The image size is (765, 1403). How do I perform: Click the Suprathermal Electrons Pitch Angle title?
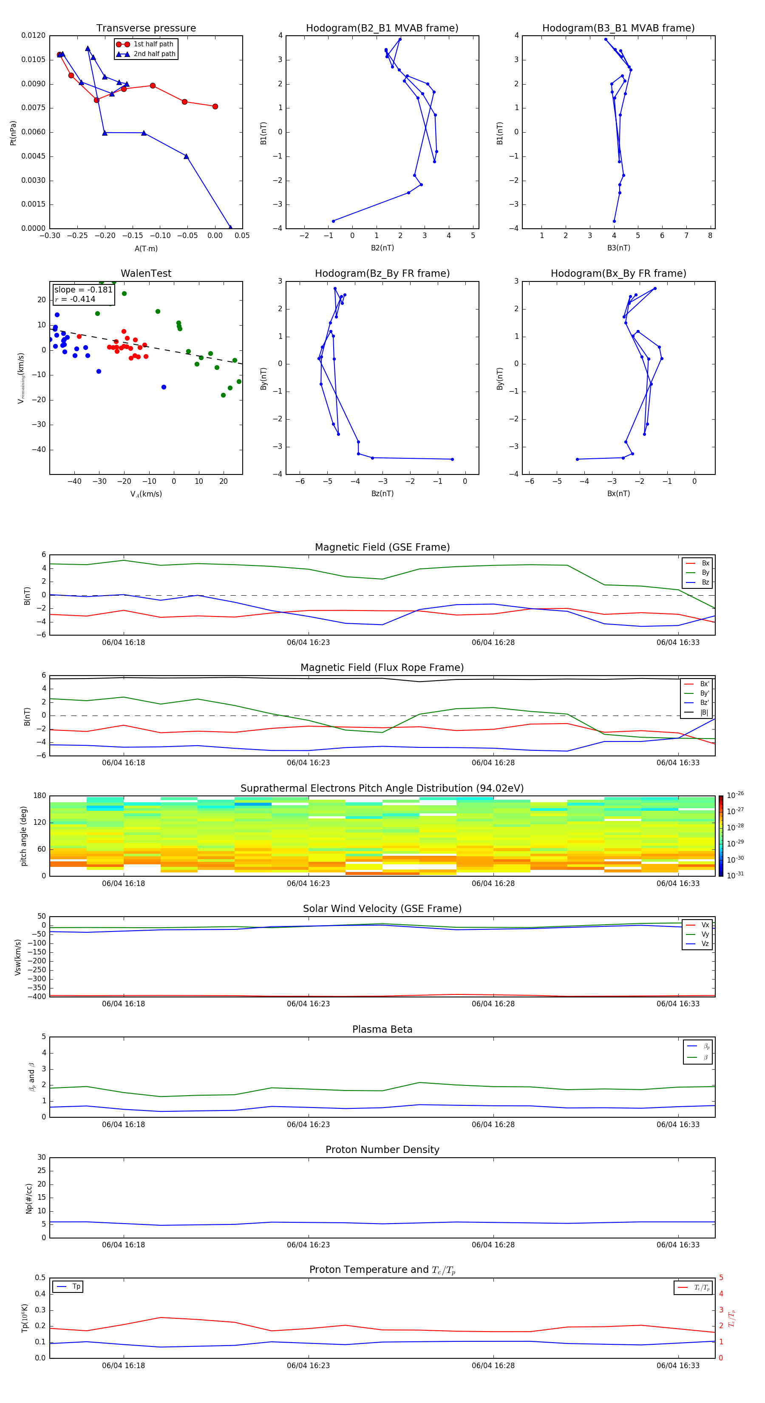382,789
